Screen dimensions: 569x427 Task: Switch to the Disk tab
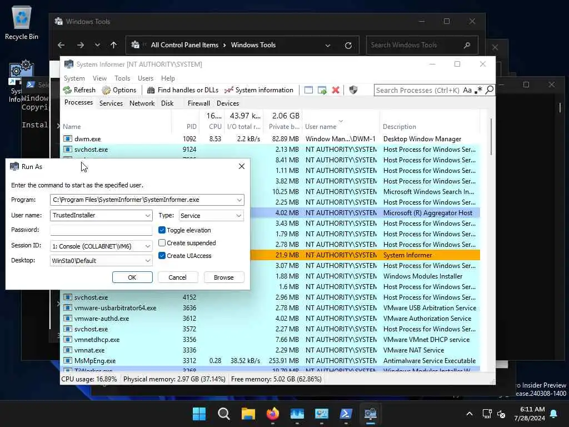pos(167,103)
